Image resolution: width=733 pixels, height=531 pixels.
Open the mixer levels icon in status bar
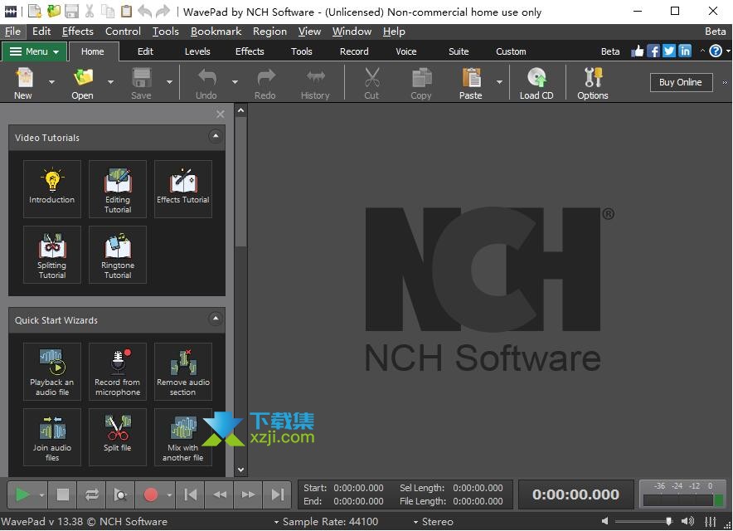point(710,521)
